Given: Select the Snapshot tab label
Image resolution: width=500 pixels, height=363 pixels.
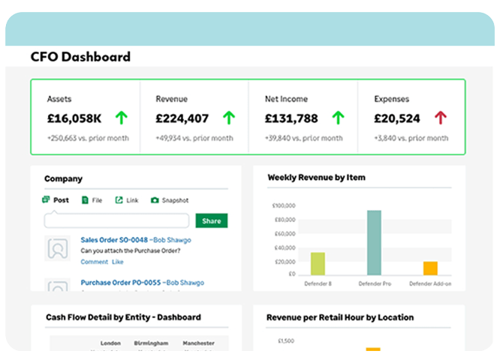Looking at the screenshot, I should pyautogui.click(x=175, y=200).
